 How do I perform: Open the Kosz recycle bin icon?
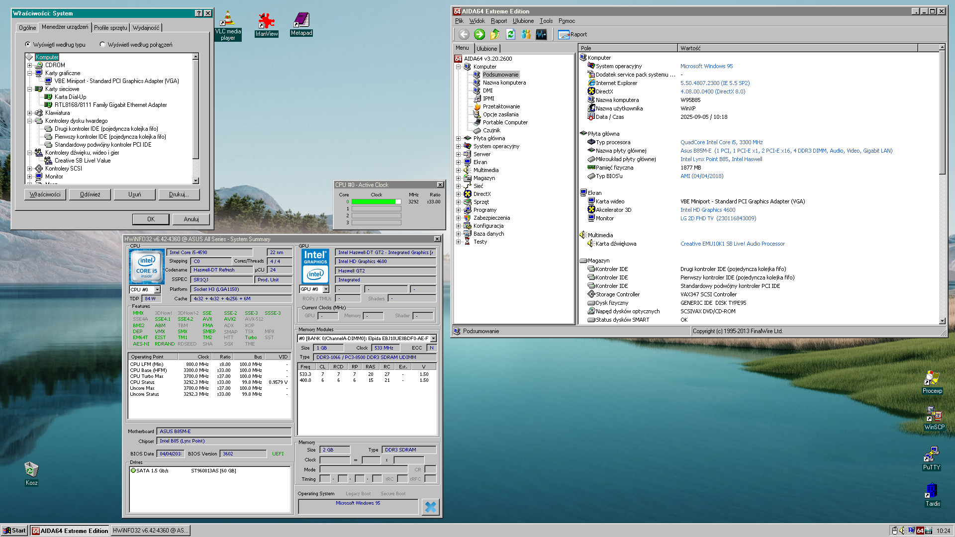pos(31,474)
